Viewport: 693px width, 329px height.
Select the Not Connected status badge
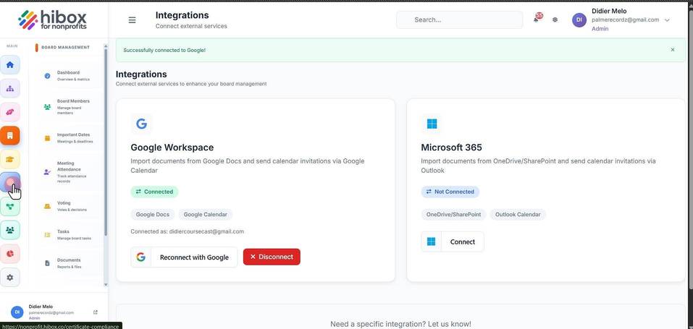[450, 192]
